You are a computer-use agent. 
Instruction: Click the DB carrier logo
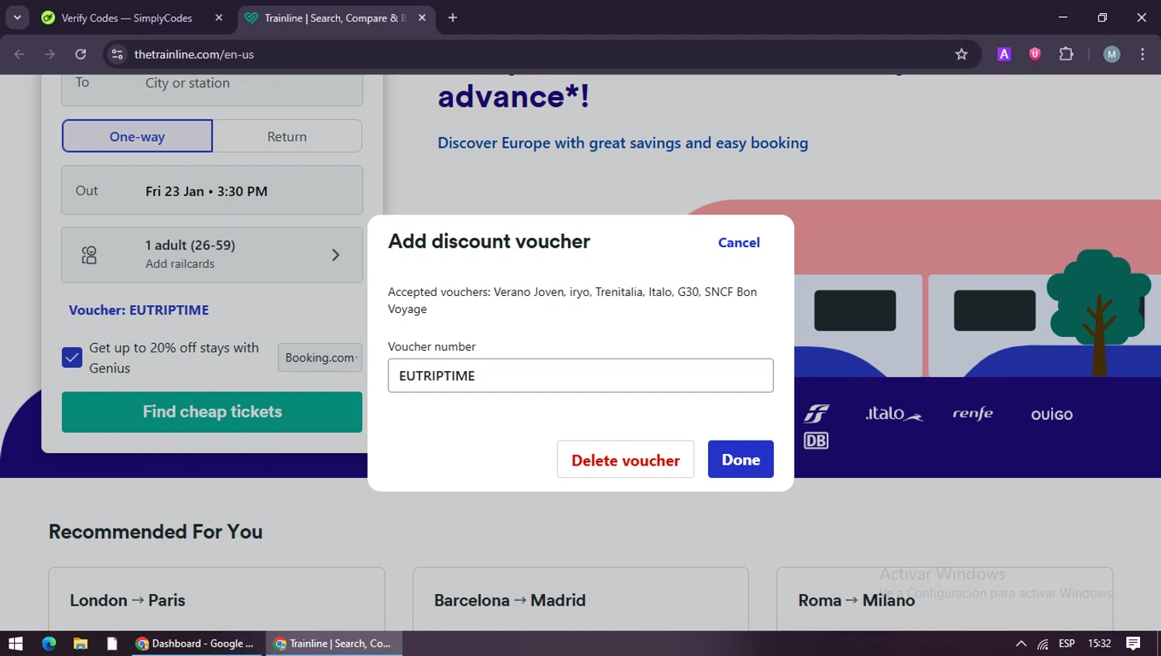click(x=816, y=441)
